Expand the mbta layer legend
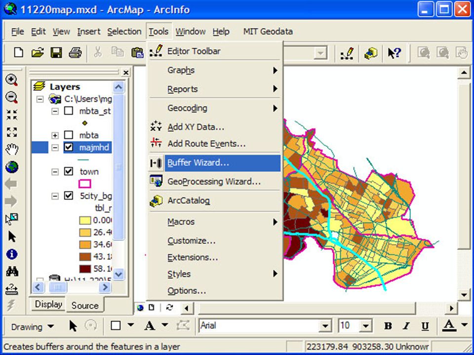474x355 pixels. (x=55, y=135)
